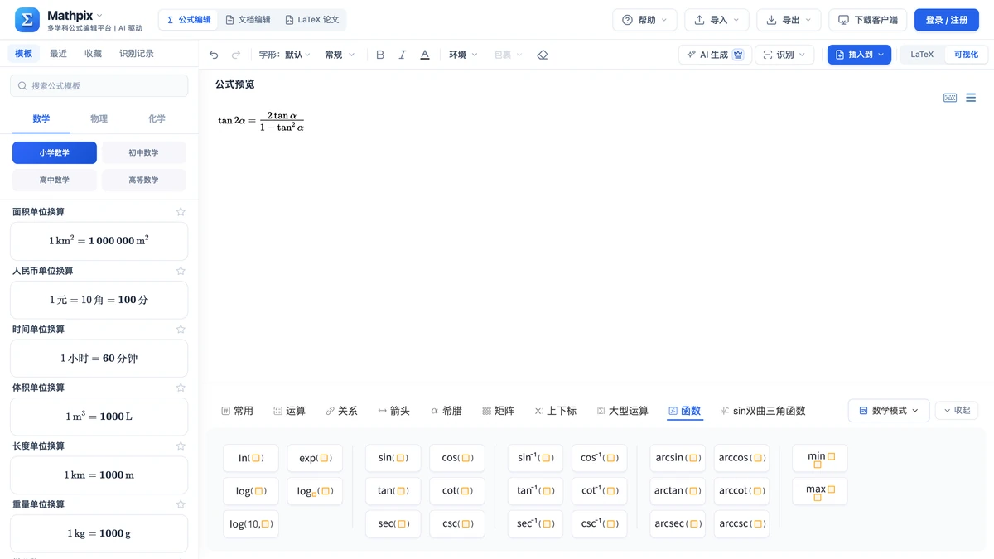
Task: Switch to the LaTeX 论文 tab
Action: 311,20
